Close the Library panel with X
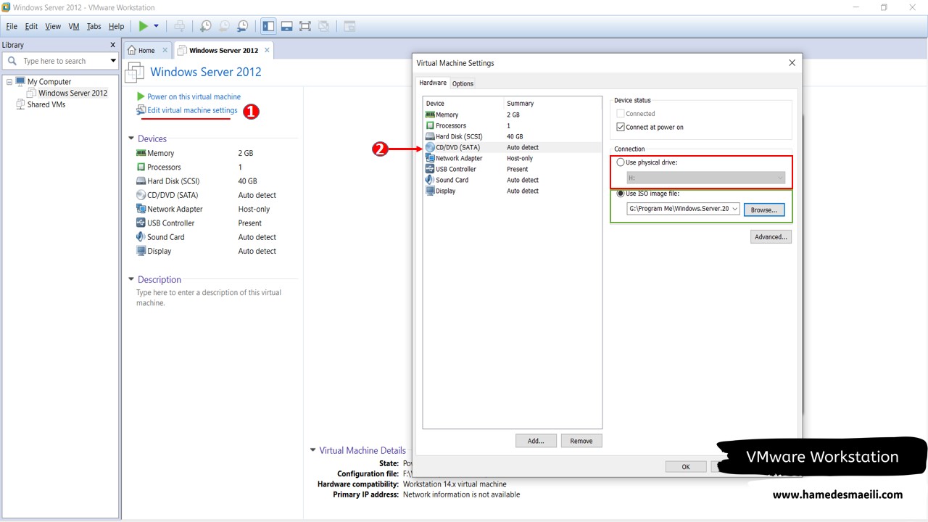928x522 pixels. click(x=112, y=45)
